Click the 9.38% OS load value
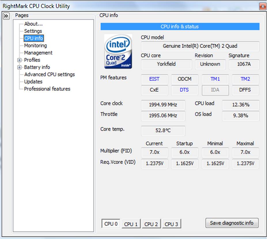 [241, 116]
